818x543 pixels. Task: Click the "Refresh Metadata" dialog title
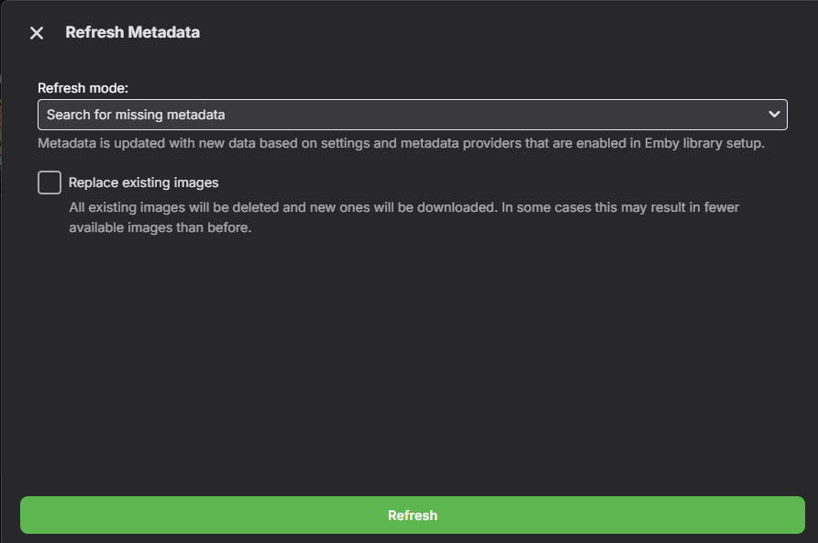[x=132, y=33]
